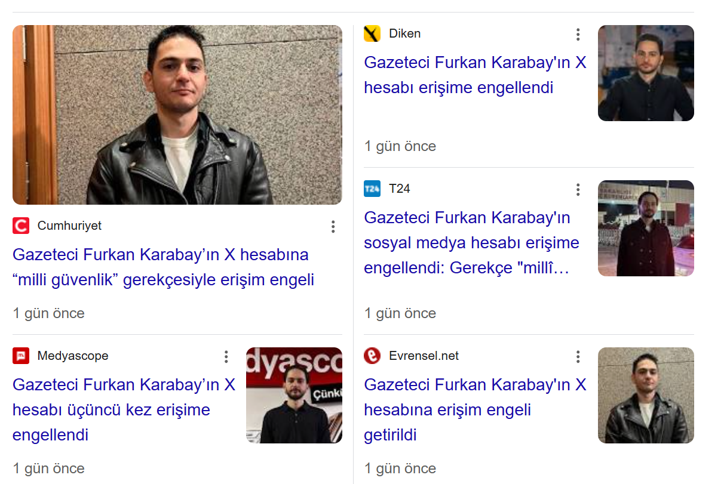Click the Evrensel.net article thumbnail image
Viewport: 727px width, 484px height.
pos(646,395)
